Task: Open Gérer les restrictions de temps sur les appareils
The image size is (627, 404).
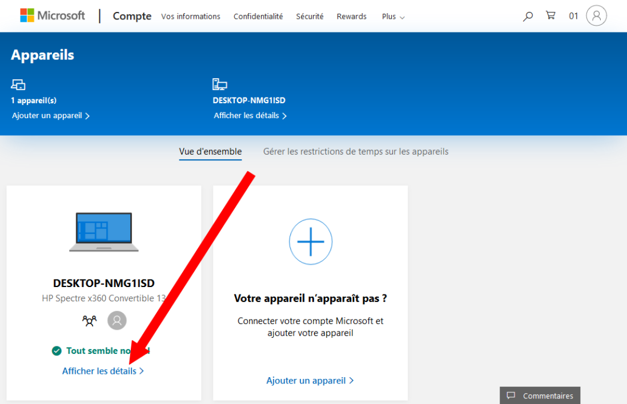Action: pyautogui.click(x=355, y=151)
